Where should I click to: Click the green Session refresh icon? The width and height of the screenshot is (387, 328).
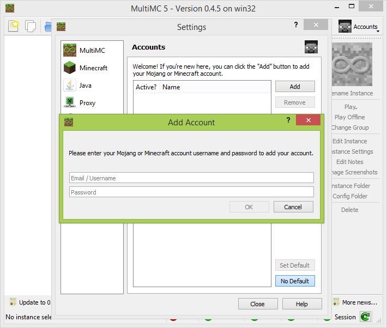pyautogui.click(x=365, y=317)
